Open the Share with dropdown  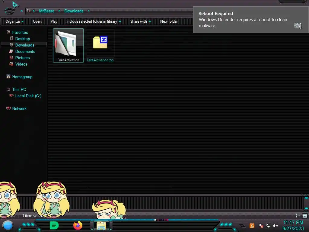pos(141,21)
